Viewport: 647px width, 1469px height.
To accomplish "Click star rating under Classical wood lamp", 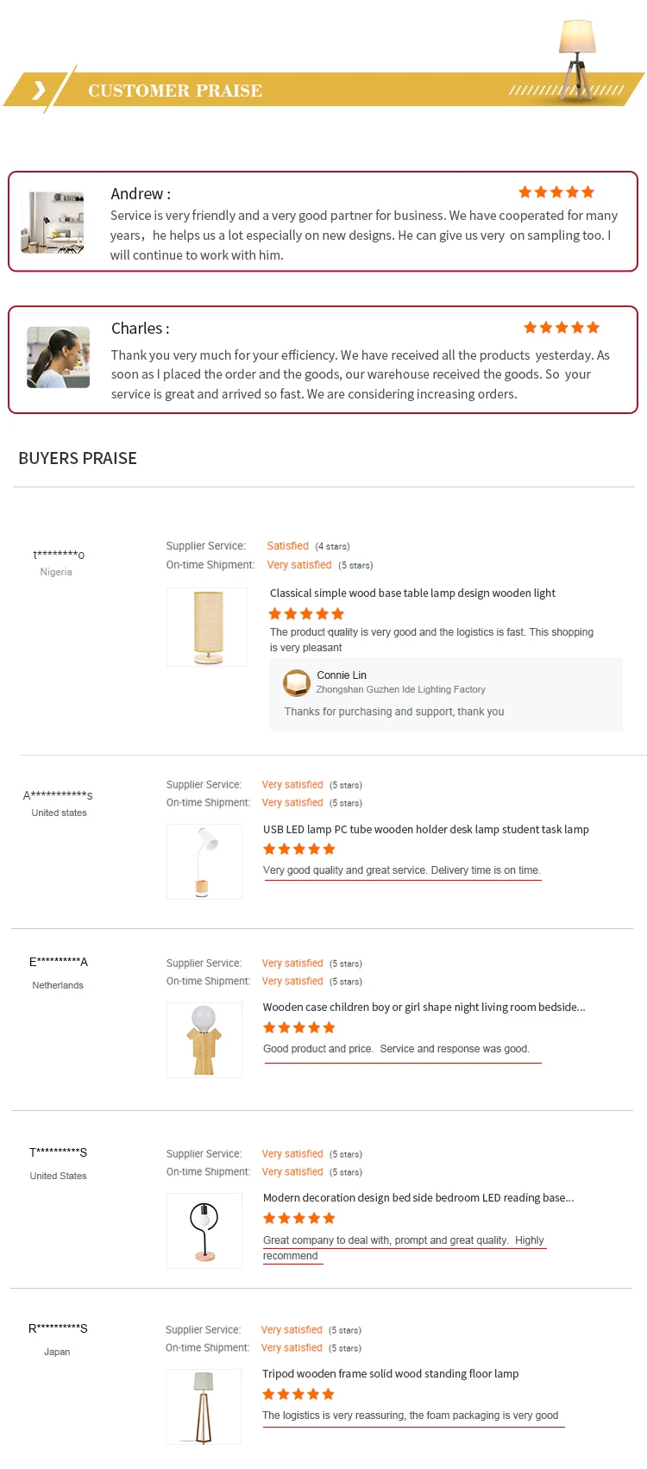I will click(x=306, y=614).
